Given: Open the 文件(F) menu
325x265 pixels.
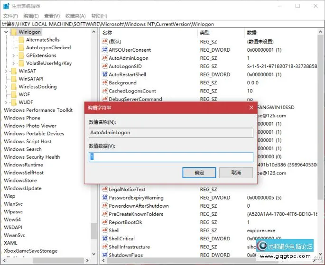Looking at the screenshot, I should [10, 16].
